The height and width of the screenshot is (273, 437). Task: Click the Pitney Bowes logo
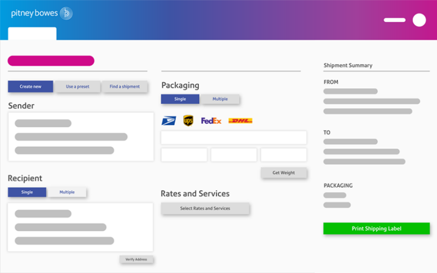tap(42, 13)
